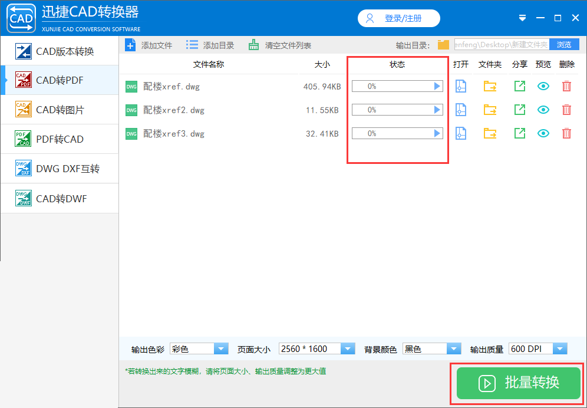Minimize the converter window
The height and width of the screenshot is (408, 587).
coord(540,18)
